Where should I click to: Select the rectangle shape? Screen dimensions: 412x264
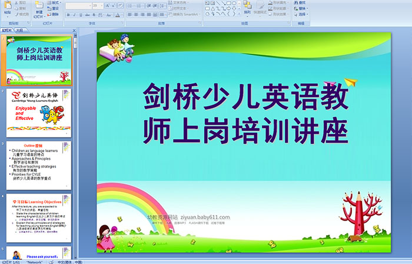[228, 3]
